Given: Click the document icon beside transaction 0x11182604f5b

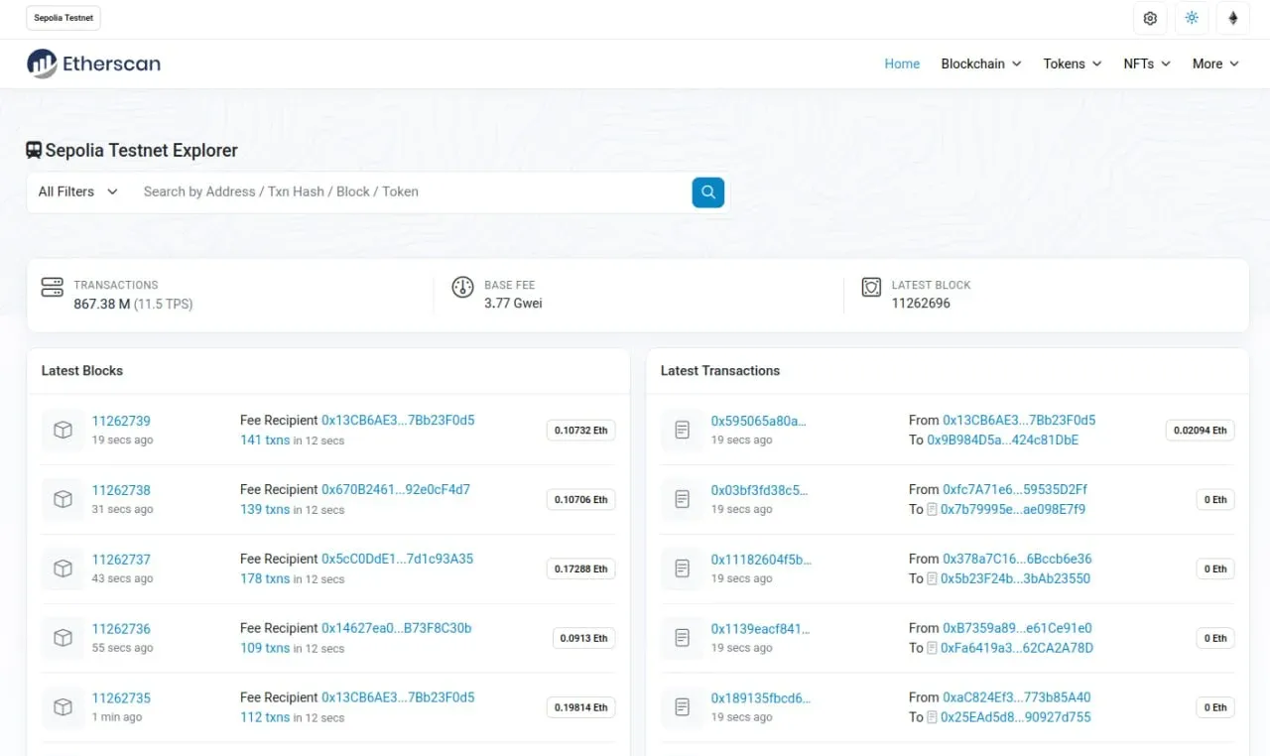Looking at the screenshot, I should (682, 568).
